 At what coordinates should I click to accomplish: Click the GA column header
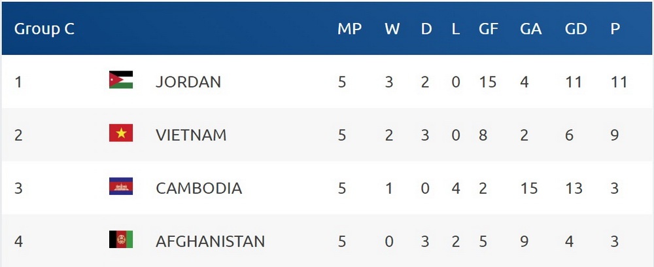pyautogui.click(x=530, y=29)
